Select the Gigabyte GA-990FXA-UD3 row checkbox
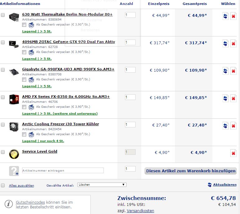The height and width of the screenshot is (214, 240). click(3, 70)
